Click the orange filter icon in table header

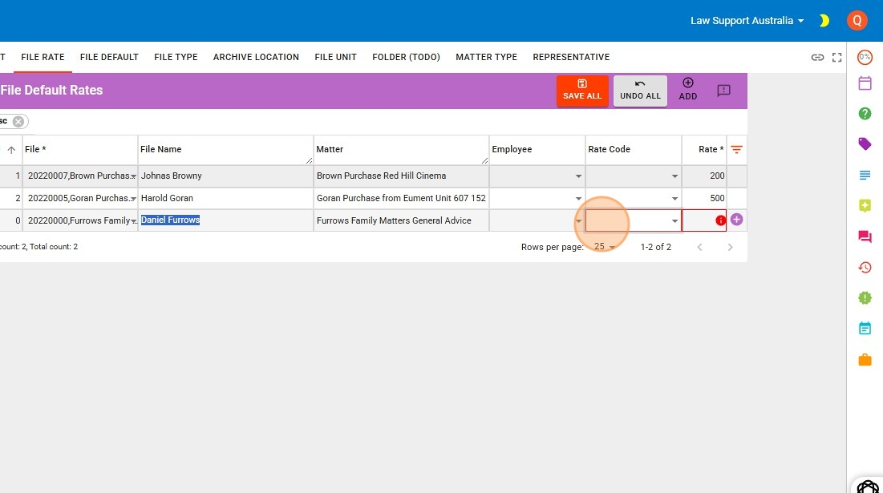point(736,150)
